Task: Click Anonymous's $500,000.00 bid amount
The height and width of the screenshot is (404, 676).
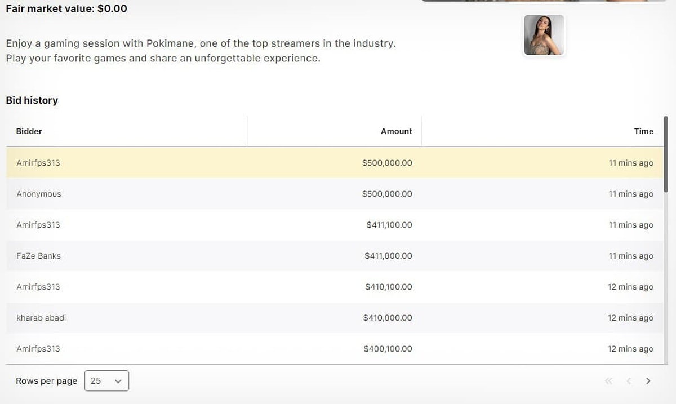Action: (x=387, y=194)
